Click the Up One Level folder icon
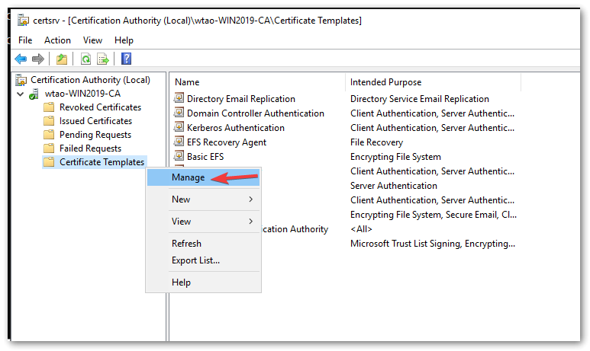This screenshot has width=590, height=351. tap(61, 59)
